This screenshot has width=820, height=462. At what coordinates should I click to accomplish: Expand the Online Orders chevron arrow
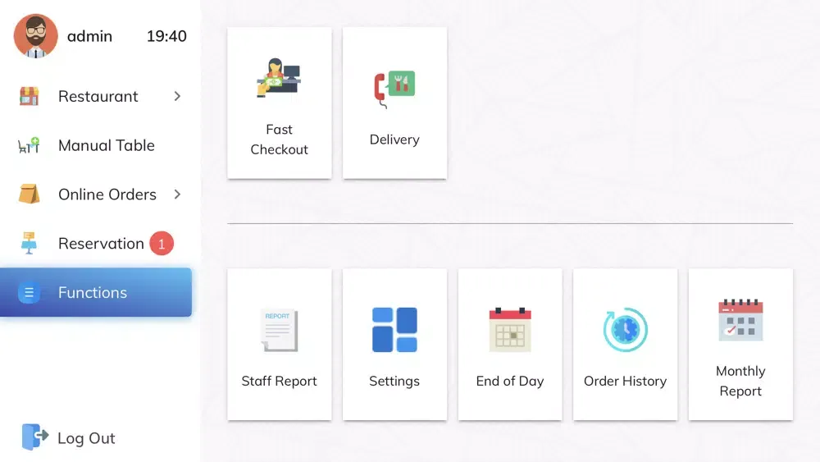[177, 194]
